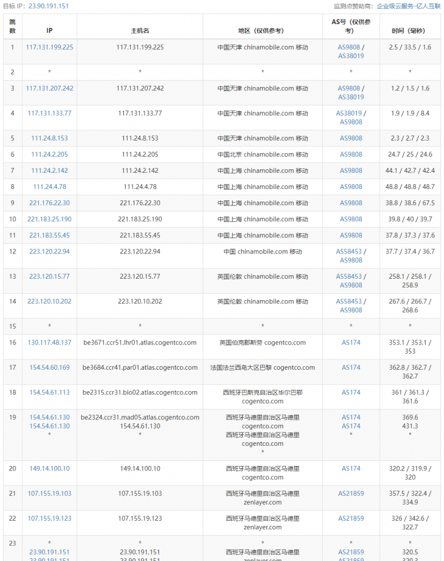Select hostname be3684.ccr41.par01.atlas.cogentco.com
Screen dimensions: 444x561
[x=140, y=367]
